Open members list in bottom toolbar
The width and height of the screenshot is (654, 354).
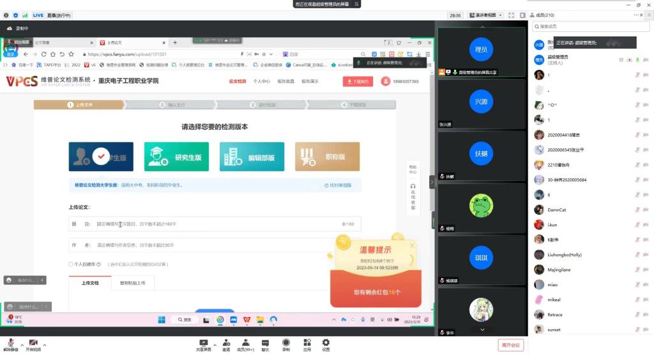click(245, 343)
